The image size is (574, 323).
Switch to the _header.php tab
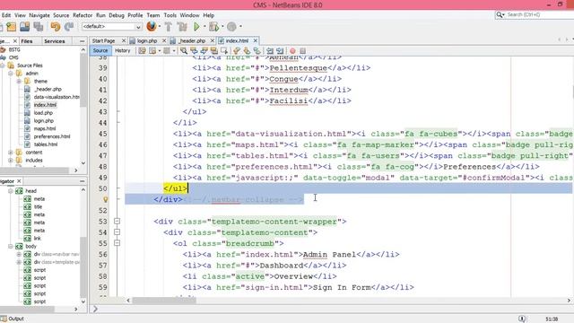click(192, 40)
